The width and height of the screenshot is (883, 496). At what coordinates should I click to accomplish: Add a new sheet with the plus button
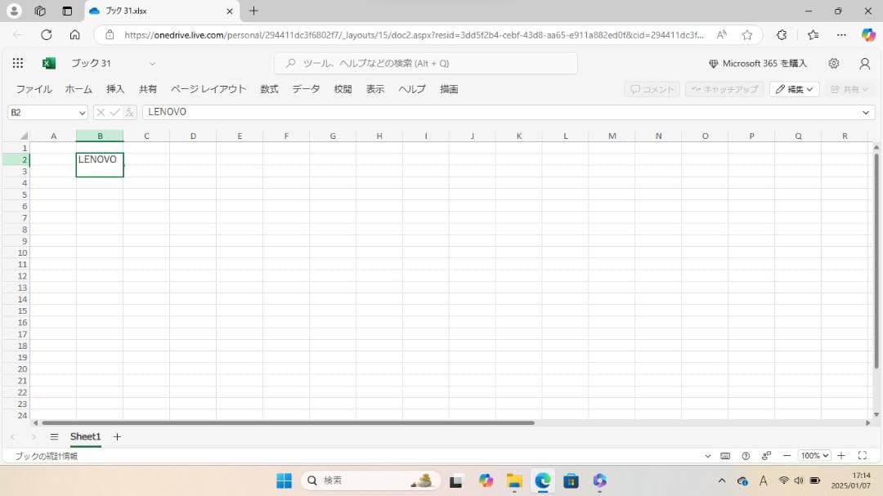pos(117,436)
